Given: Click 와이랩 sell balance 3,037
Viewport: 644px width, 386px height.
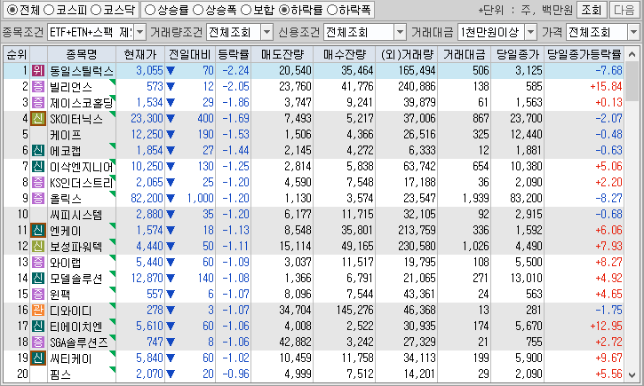Looking at the screenshot, I should (x=298, y=263).
